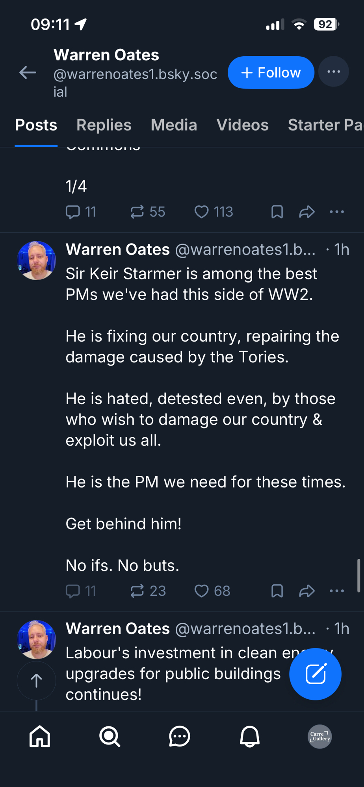364x787 pixels.
Task: Bookmark the Keir Starmer post
Action: pos(277,591)
